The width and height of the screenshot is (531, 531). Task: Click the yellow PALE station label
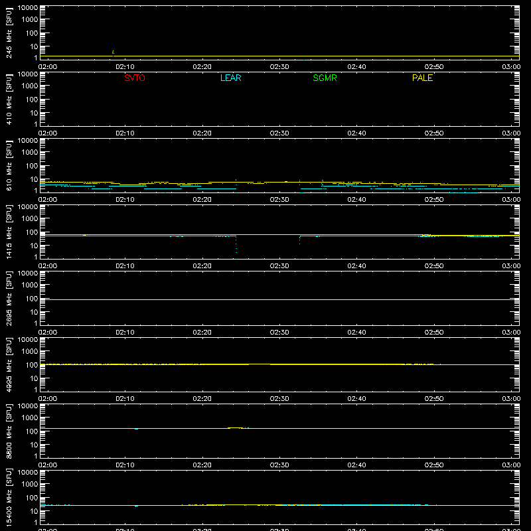(x=422, y=78)
